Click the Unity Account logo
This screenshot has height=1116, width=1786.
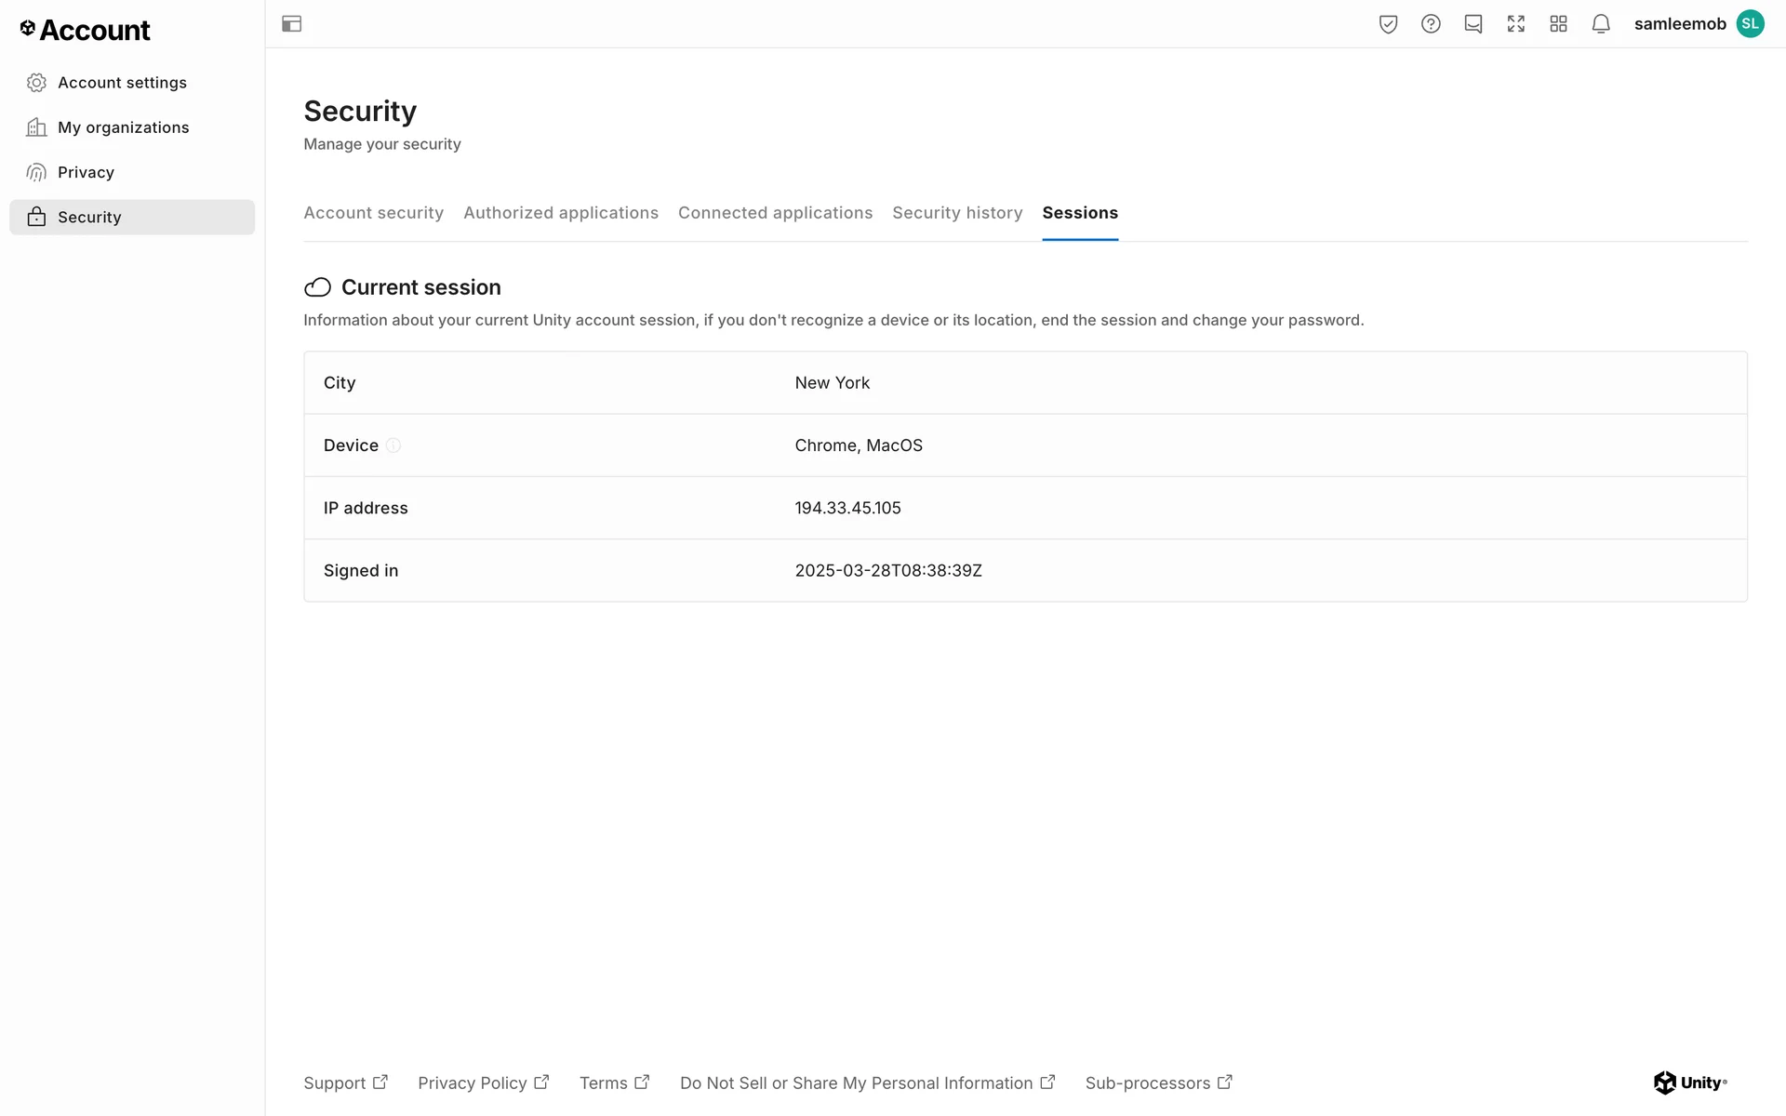[85, 30]
